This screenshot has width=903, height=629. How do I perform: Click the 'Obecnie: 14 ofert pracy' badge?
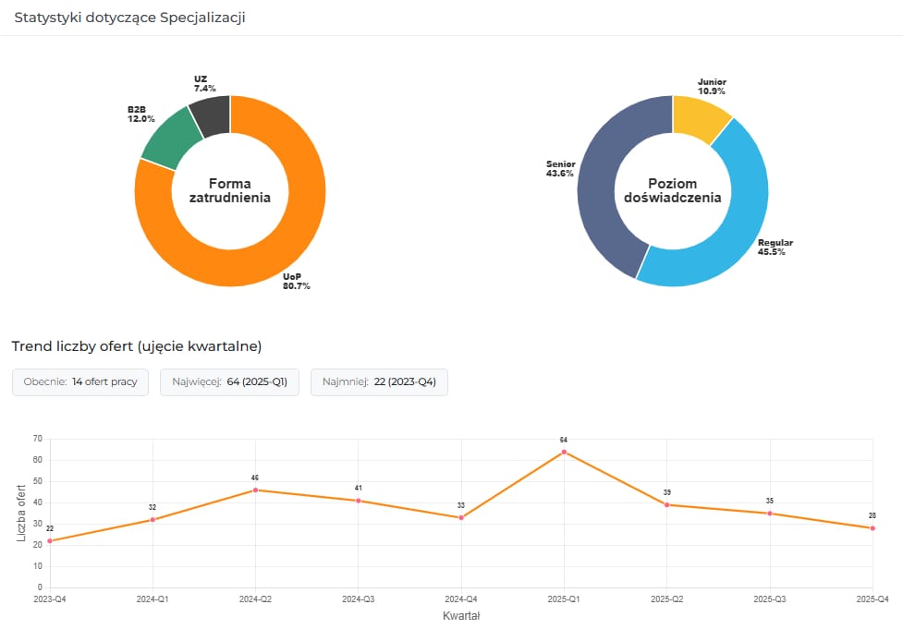point(80,382)
